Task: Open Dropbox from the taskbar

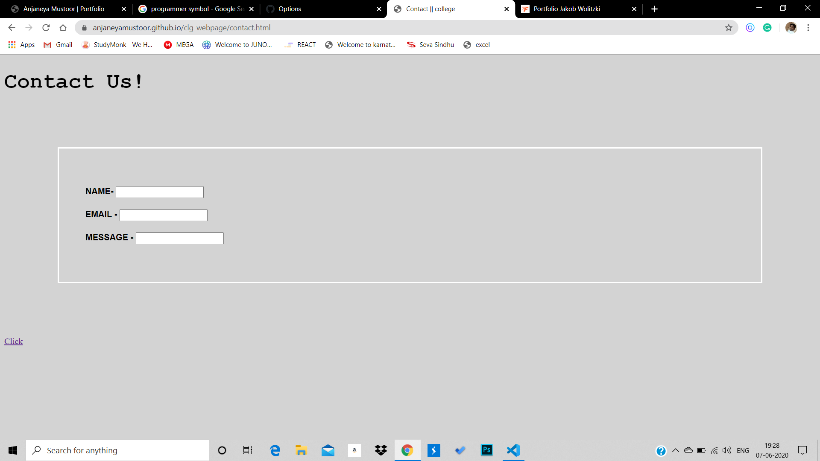Action: (x=381, y=450)
